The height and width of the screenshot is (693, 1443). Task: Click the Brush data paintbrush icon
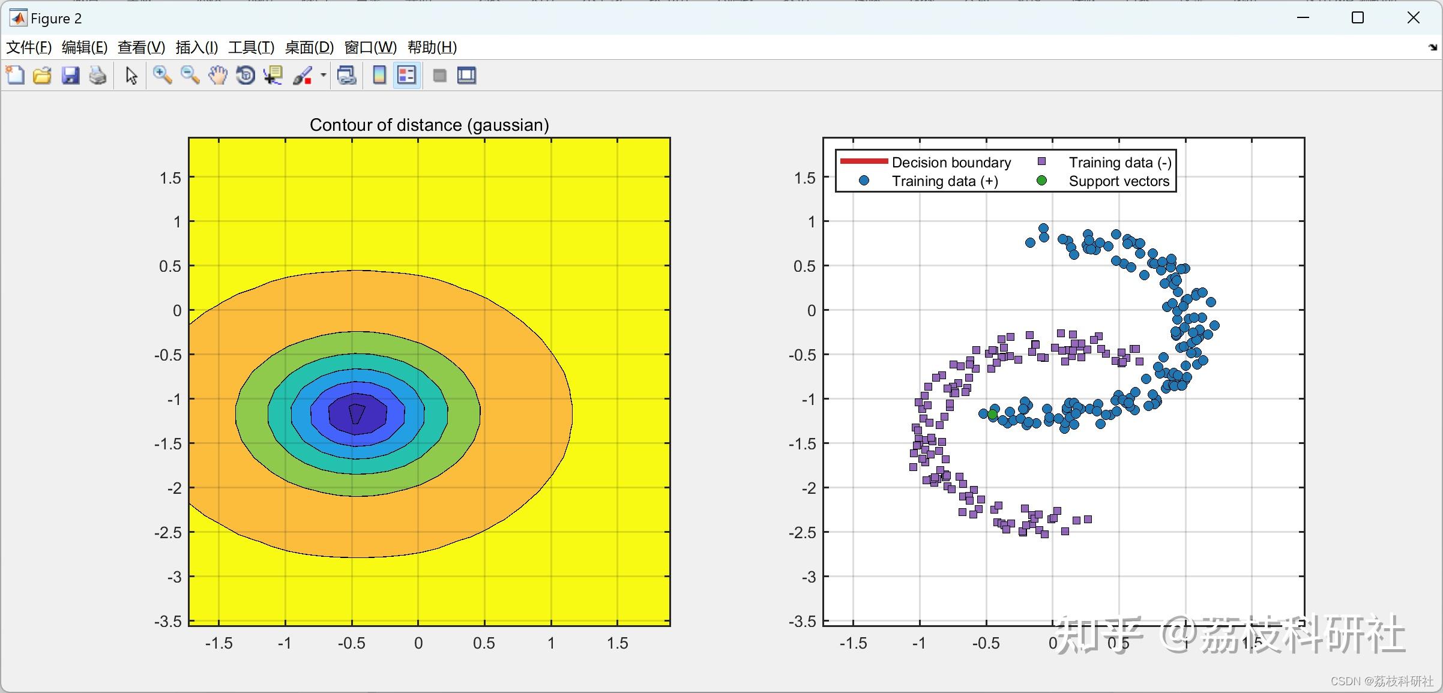pyautogui.click(x=302, y=76)
